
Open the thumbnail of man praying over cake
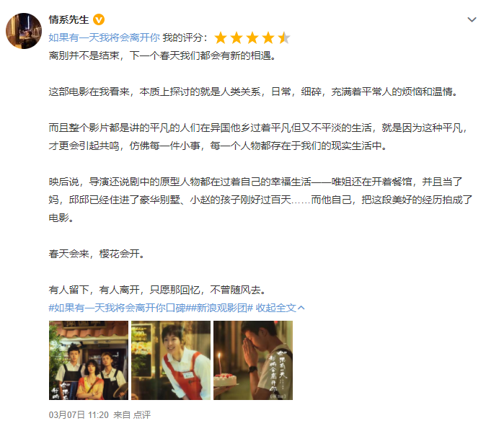[x=253, y=360]
